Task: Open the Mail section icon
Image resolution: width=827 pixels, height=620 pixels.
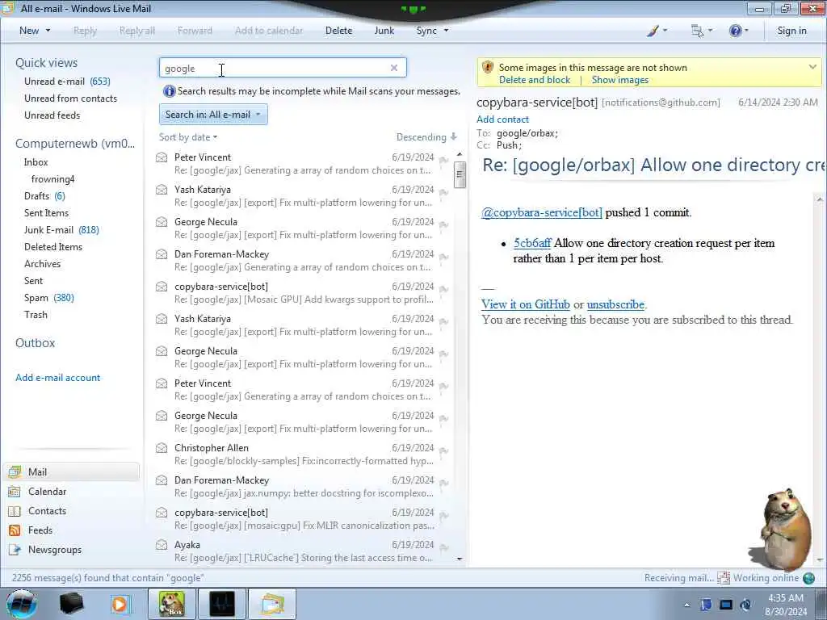Action: click(15, 471)
